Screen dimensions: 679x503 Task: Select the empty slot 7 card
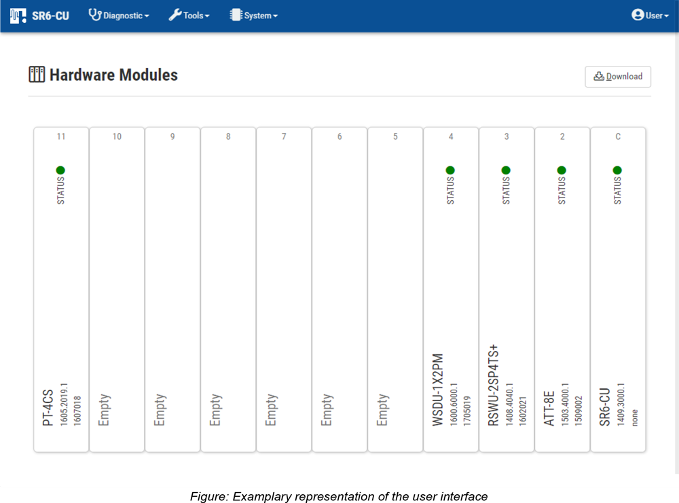(284, 292)
